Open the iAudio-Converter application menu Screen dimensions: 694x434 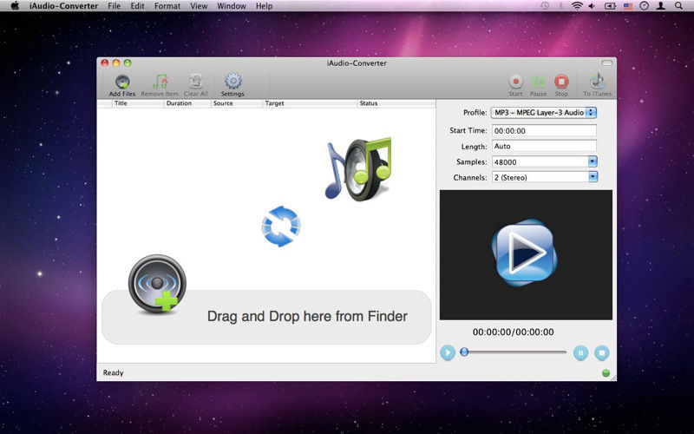[63, 6]
